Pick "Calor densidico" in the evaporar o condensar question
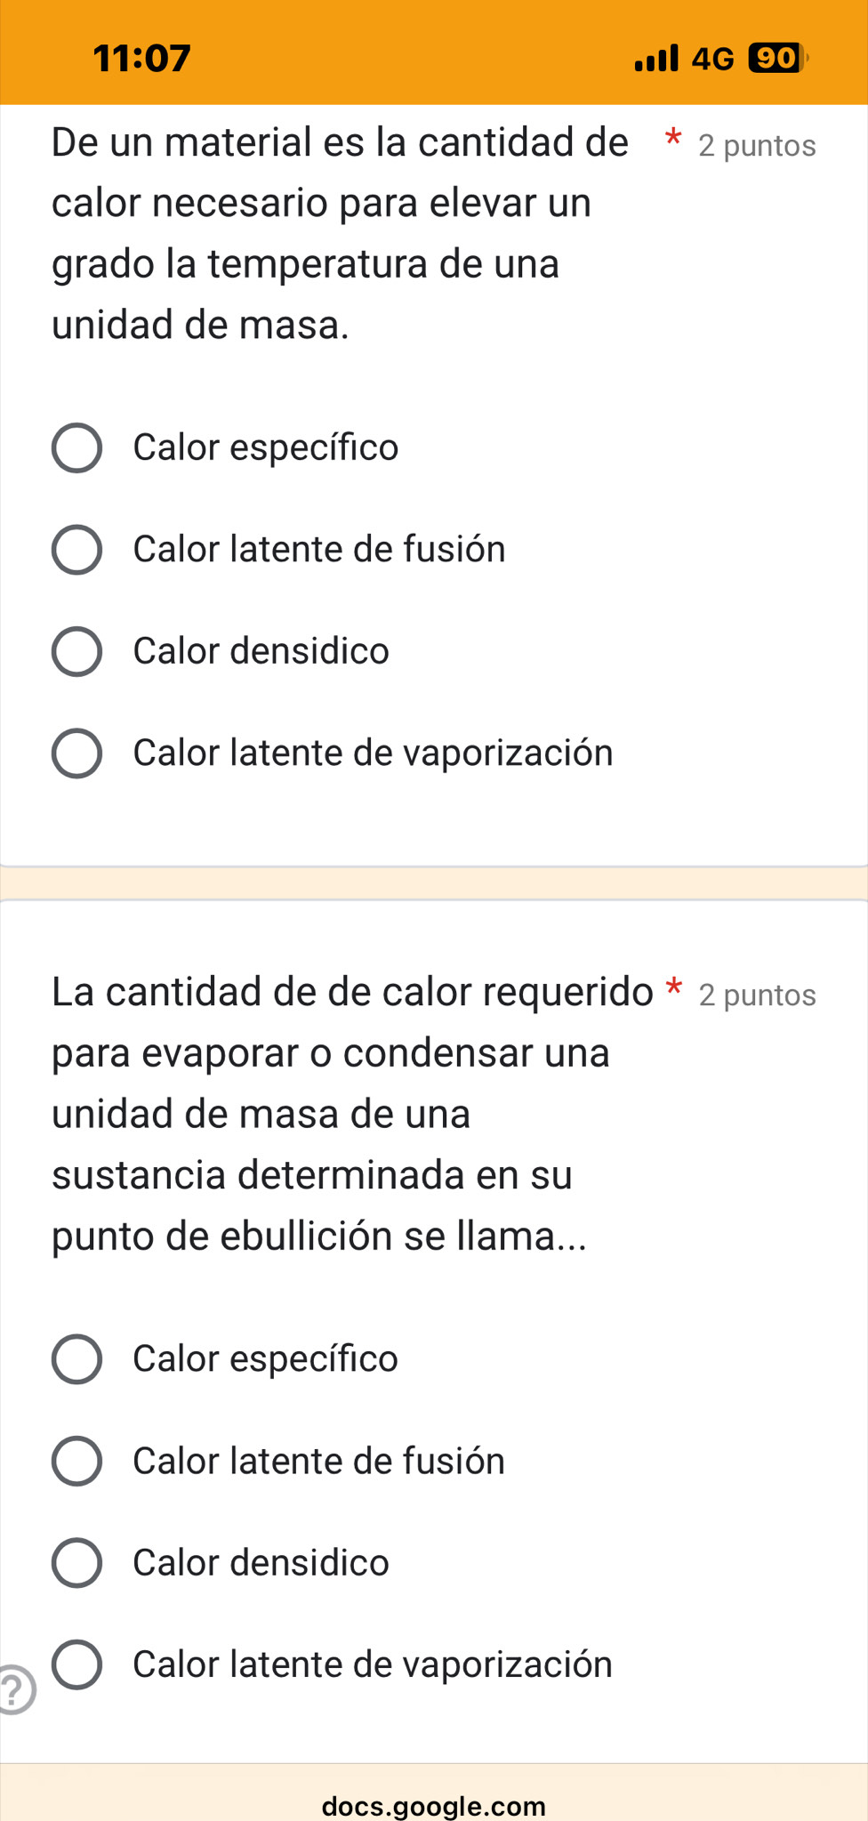 click(x=76, y=1563)
